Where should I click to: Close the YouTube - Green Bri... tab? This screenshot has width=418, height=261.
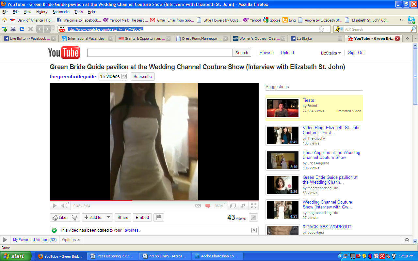pos(397,38)
